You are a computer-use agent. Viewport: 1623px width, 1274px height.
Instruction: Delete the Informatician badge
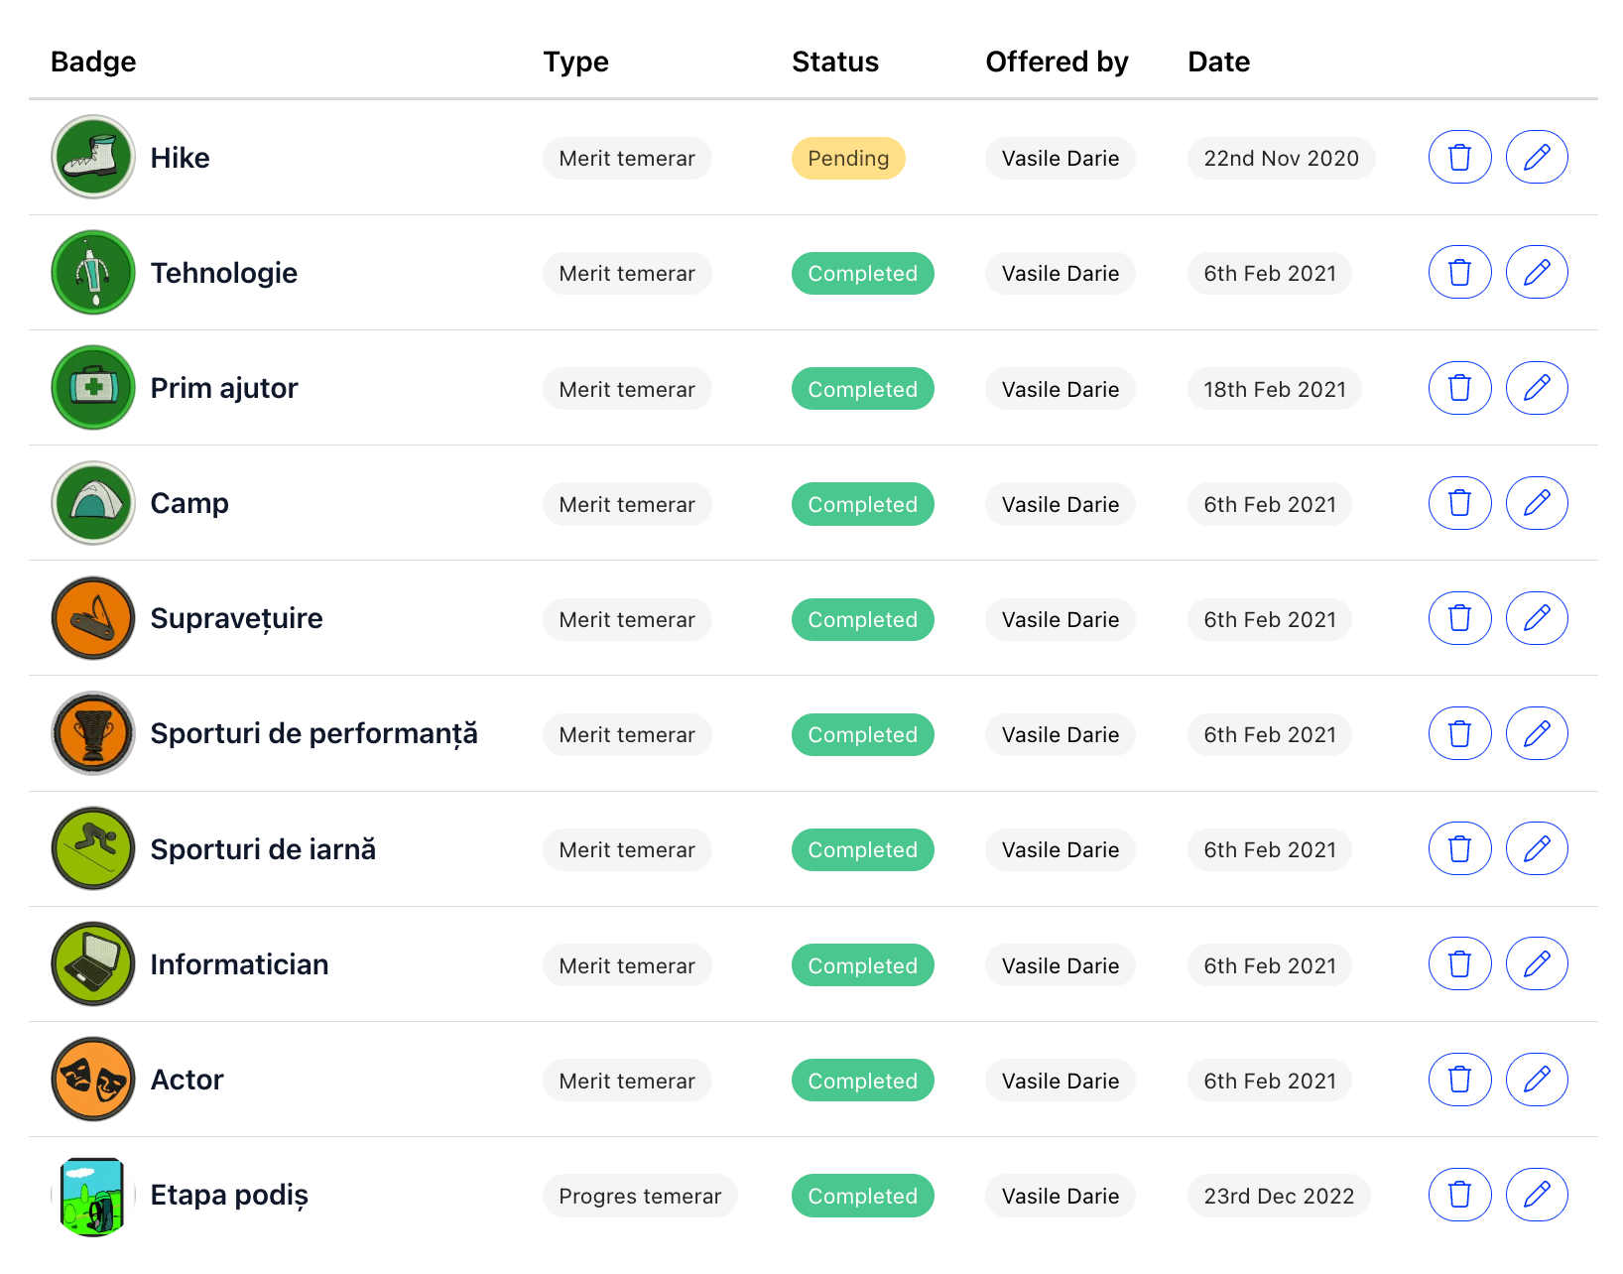coord(1459,963)
